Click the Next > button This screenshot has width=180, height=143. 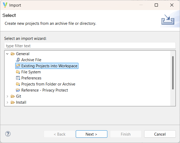pyautogui.click(x=92, y=134)
